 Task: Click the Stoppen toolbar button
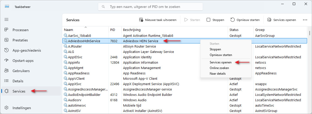click(215, 20)
